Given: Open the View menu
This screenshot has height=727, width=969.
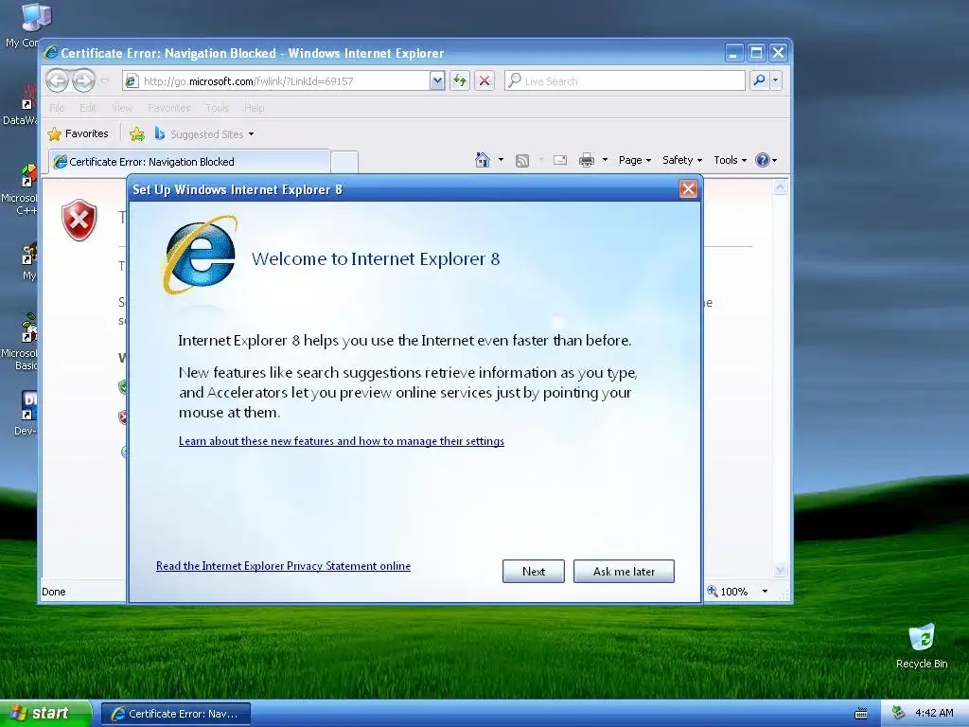Looking at the screenshot, I should tap(122, 108).
